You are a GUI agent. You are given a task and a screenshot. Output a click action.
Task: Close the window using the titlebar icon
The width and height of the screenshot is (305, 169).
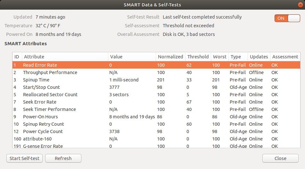coord(299,5)
